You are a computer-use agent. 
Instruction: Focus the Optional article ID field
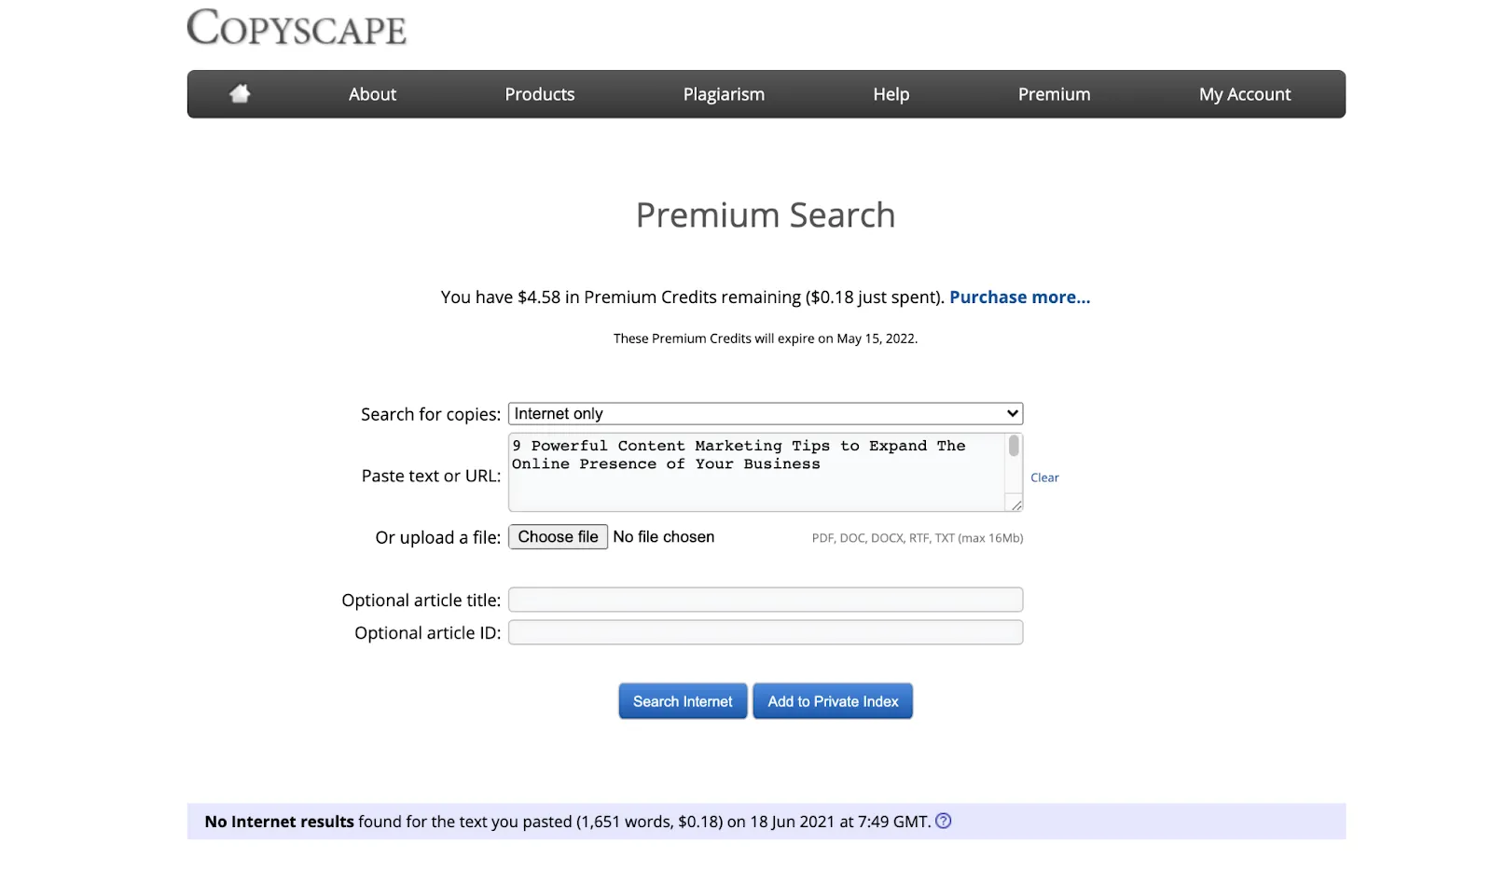(x=766, y=632)
